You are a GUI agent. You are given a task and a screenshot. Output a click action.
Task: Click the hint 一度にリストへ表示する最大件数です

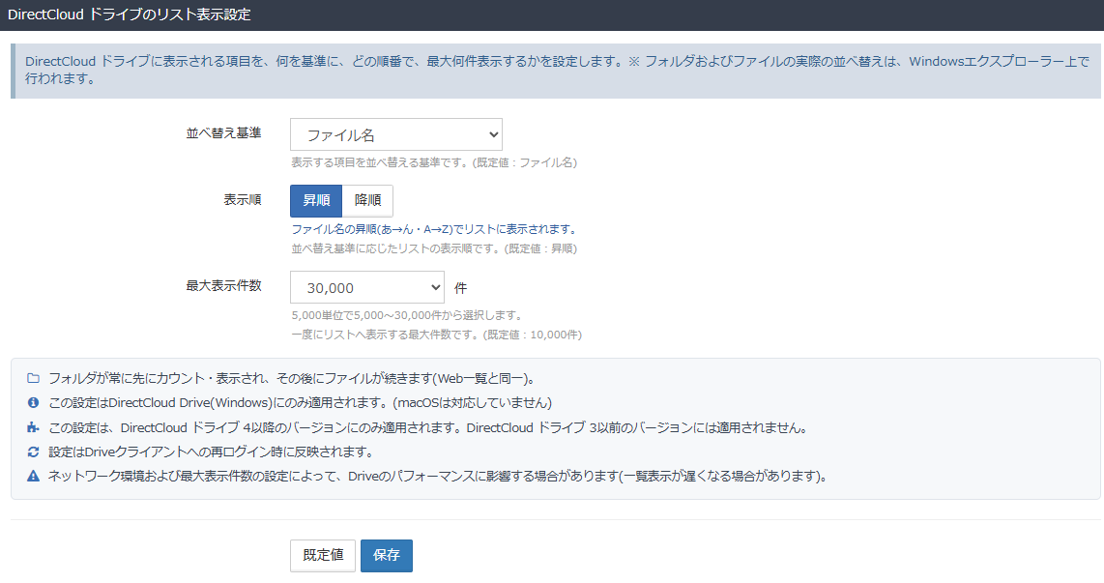pyautogui.click(x=437, y=335)
